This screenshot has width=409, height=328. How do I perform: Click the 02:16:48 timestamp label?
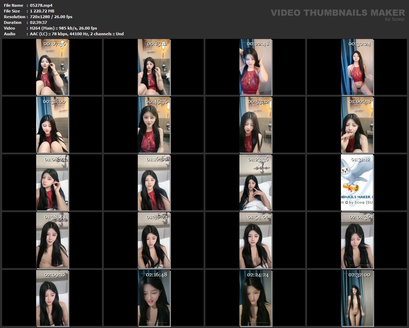pyautogui.click(x=157, y=275)
